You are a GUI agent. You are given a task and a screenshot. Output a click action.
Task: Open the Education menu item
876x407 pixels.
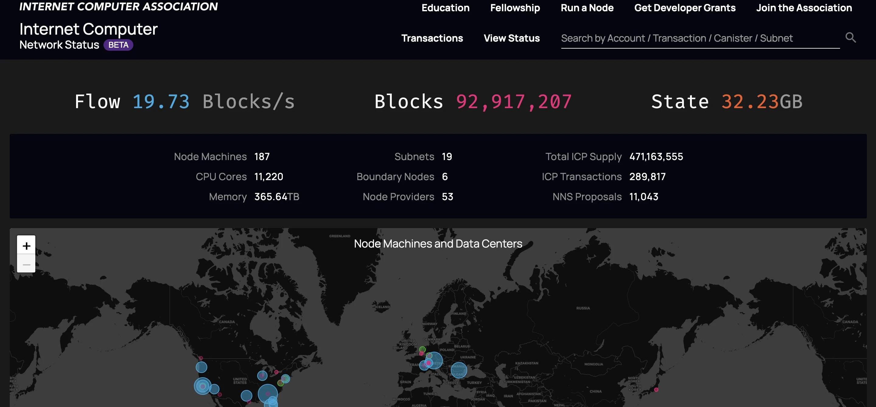(445, 8)
